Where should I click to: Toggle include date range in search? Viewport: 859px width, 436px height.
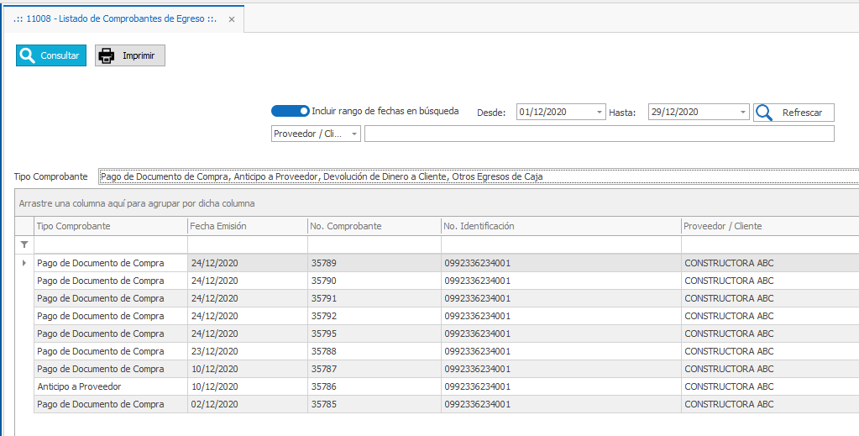(x=291, y=111)
